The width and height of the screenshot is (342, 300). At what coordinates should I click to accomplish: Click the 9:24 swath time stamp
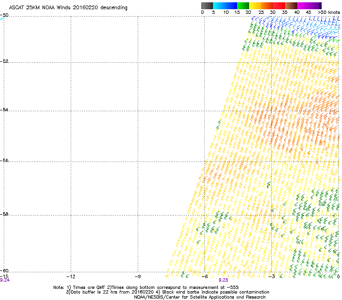[5, 280]
